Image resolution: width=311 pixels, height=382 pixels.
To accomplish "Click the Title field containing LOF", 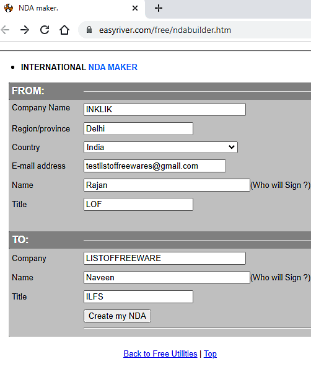I will pos(139,204).
